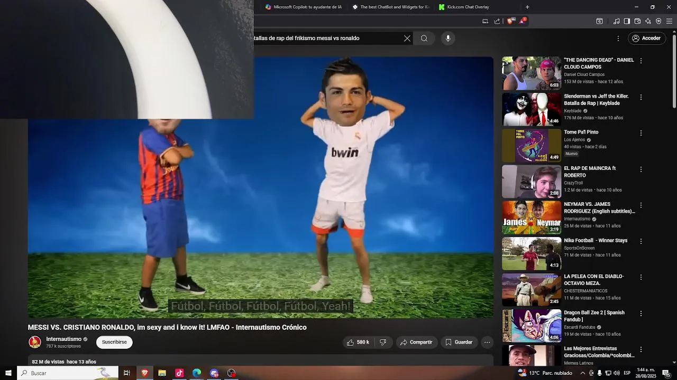Open options menu for Nike Football video

coord(641,241)
